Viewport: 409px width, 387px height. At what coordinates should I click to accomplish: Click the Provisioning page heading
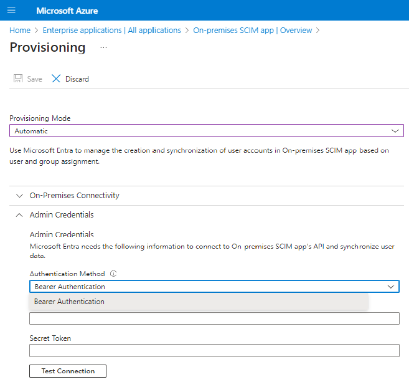coord(47,47)
